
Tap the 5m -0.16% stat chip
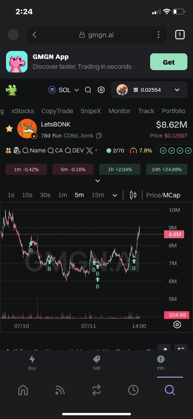pyautogui.click(x=74, y=169)
